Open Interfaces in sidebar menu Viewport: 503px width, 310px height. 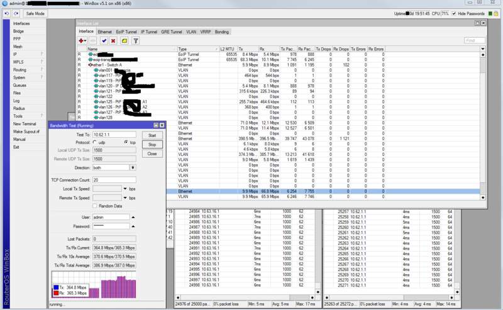(21, 23)
